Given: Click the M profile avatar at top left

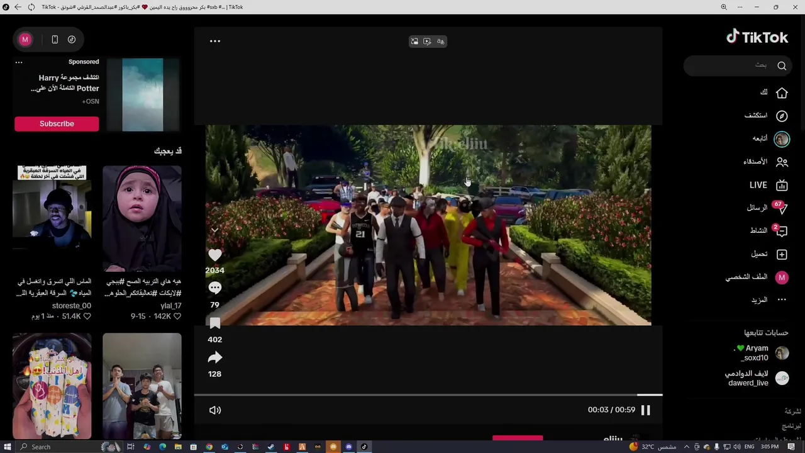Looking at the screenshot, I should point(25,40).
